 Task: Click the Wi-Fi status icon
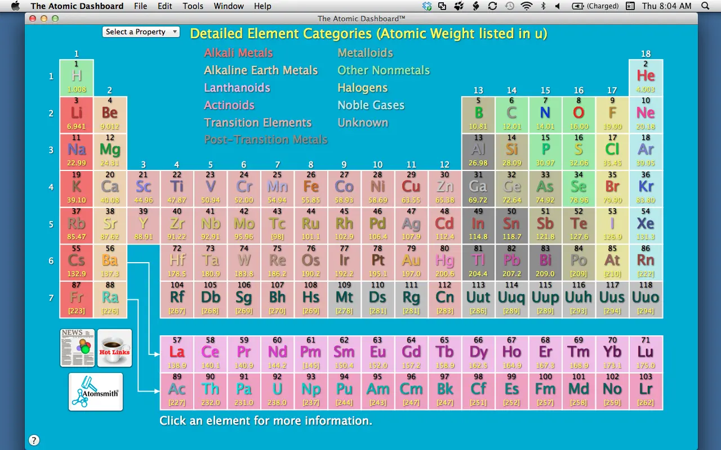[x=527, y=6]
